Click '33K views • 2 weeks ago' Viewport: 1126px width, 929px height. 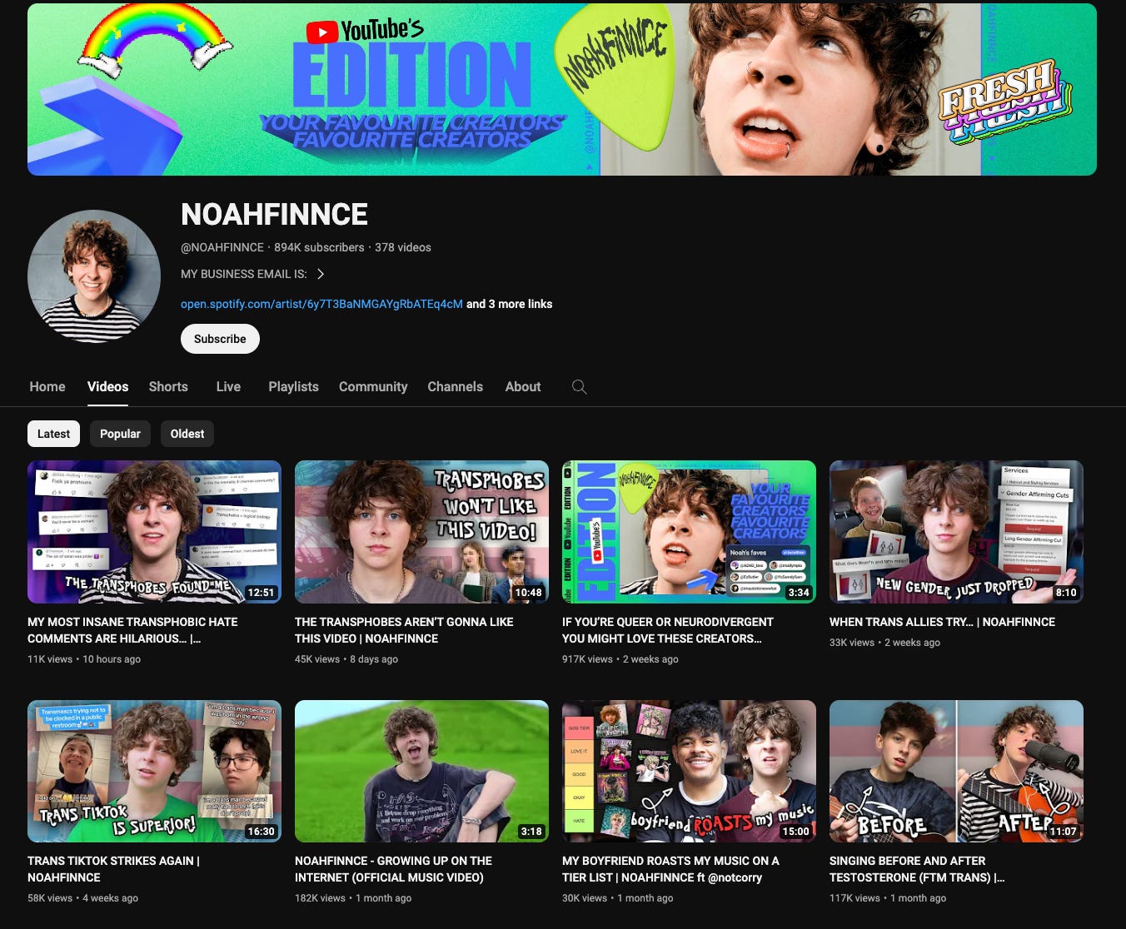click(x=884, y=643)
